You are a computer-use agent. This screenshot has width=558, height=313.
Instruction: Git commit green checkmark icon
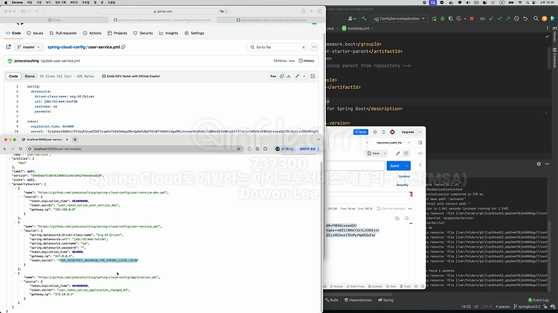point(500,19)
